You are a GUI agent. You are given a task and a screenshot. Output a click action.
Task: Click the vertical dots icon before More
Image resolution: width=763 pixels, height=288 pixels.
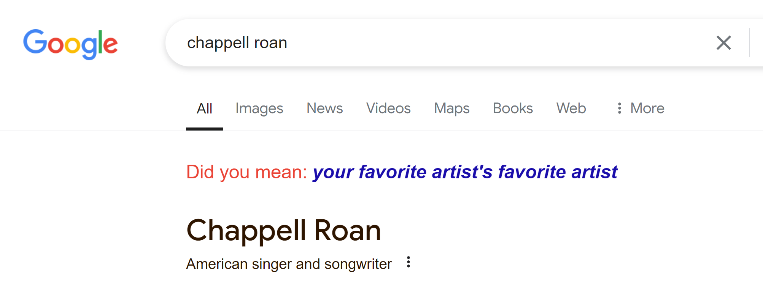[619, 108]
